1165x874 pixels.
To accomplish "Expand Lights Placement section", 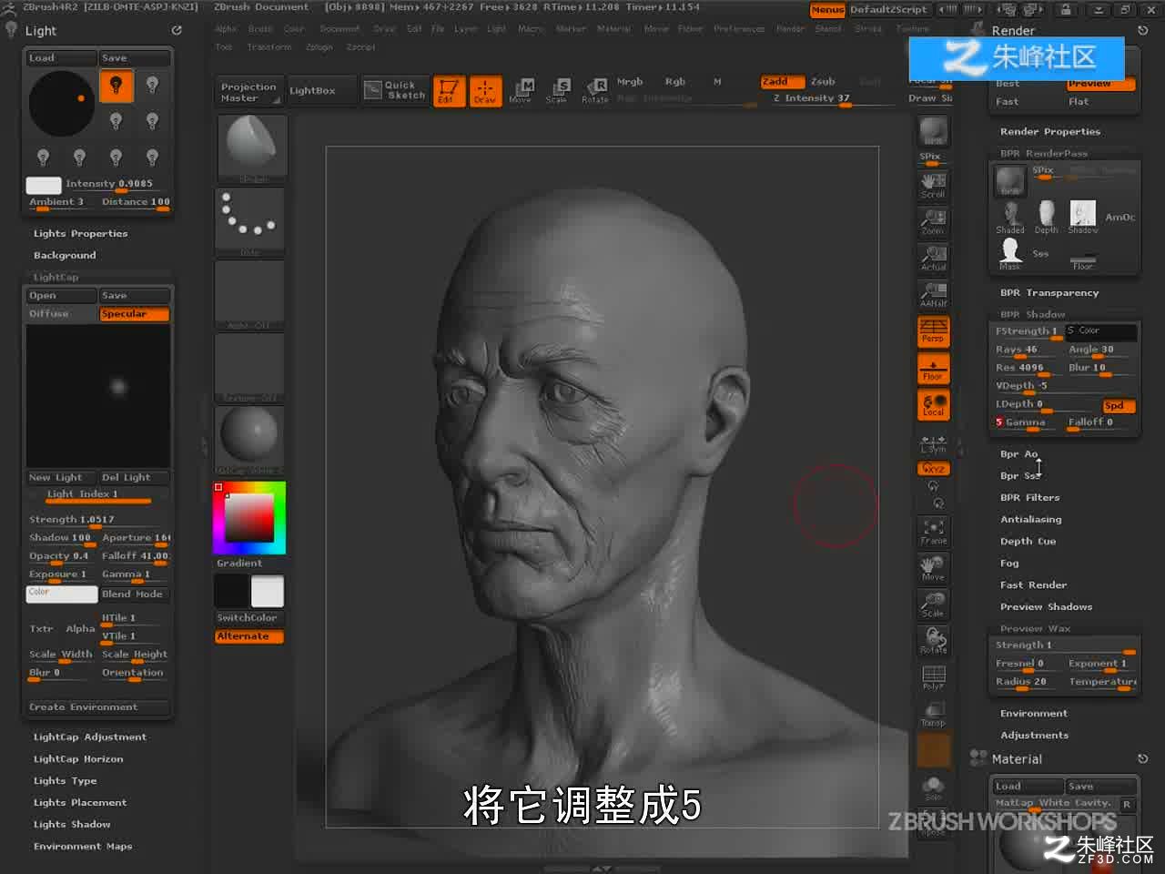I will [x=80, y=803].
